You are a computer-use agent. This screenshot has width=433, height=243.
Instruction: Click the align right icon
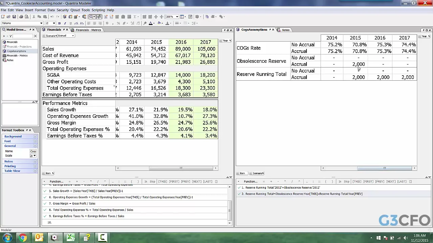[100, 23]
